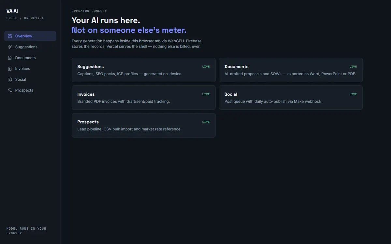Click LIVE badge on Social card
The width and height of the screenshot is (391, 244).
point(353,94)
